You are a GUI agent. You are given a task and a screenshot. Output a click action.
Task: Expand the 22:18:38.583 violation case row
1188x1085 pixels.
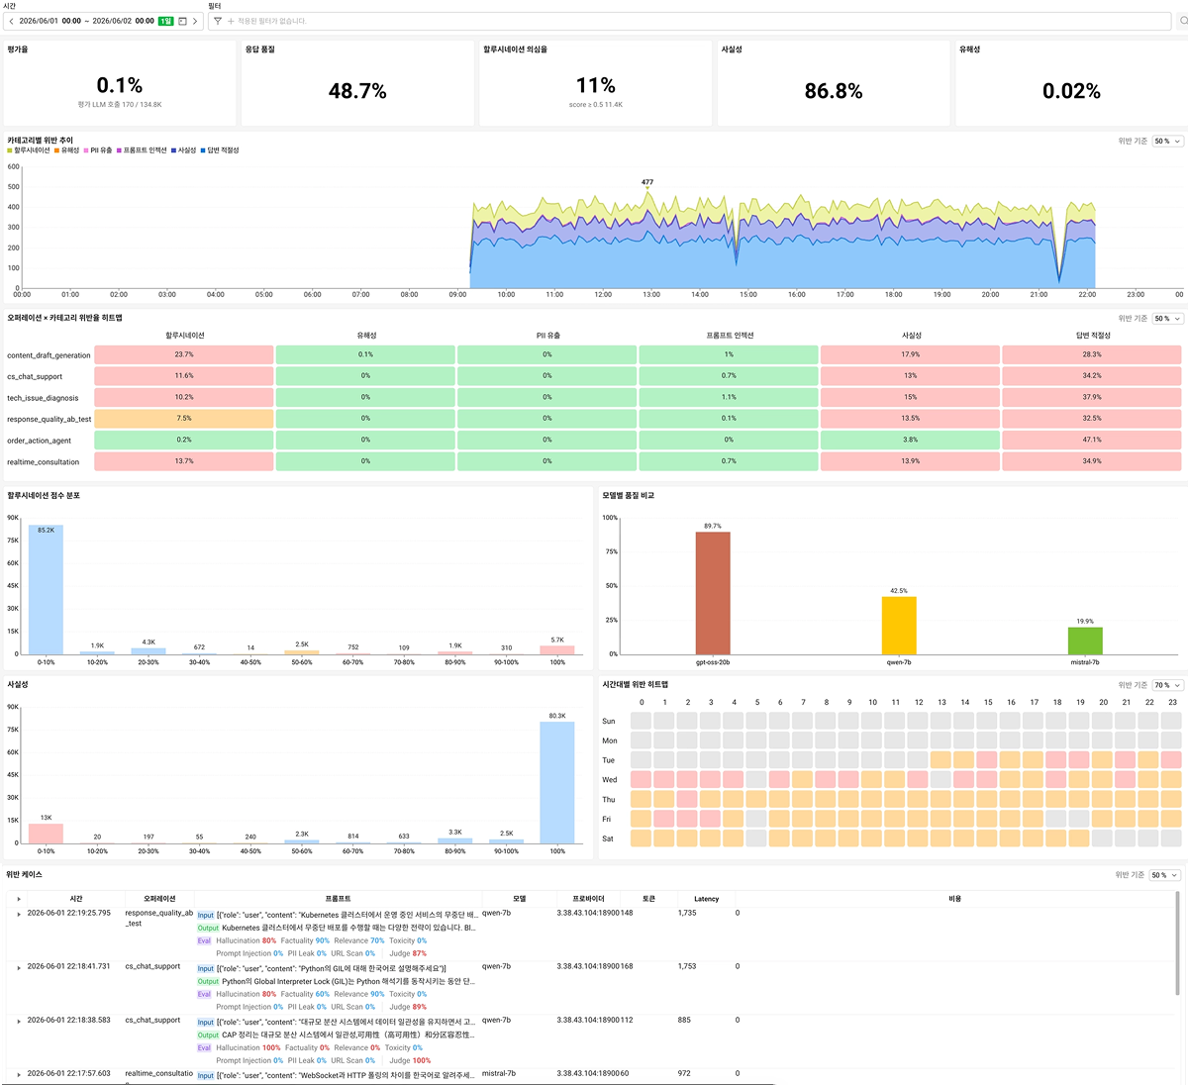[19, 1021]
